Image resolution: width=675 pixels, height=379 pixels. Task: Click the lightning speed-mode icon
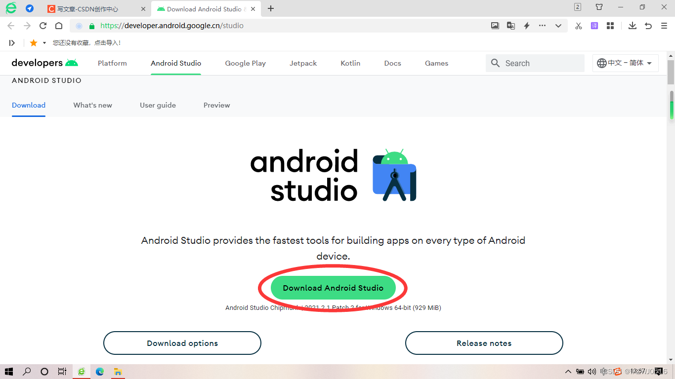527,26
